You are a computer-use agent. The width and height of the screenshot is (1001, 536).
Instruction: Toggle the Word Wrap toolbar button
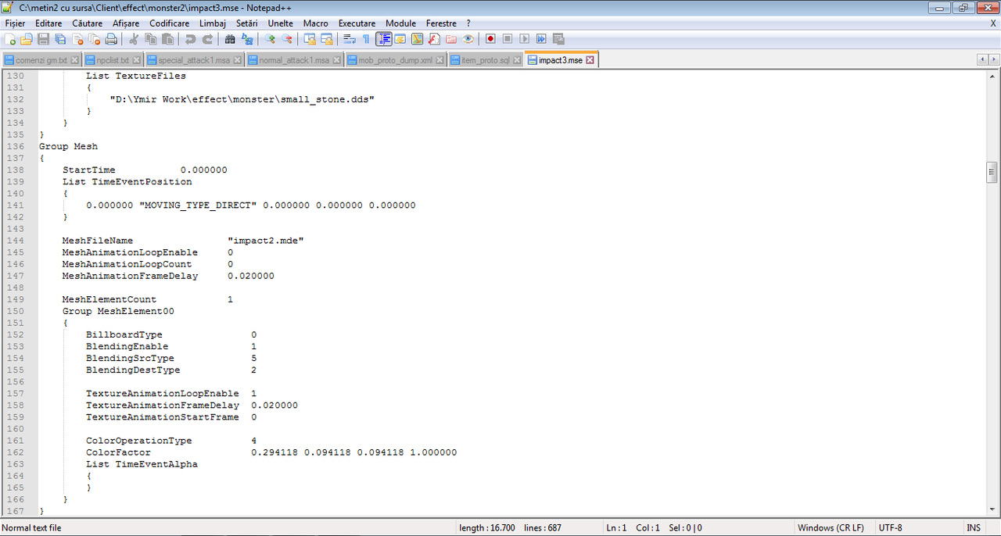coord(349,39)
